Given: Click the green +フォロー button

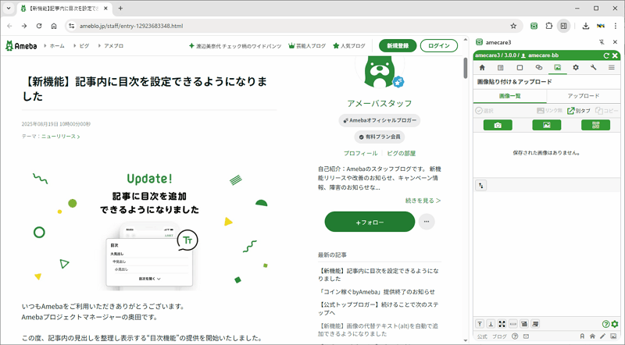Looking at the screenshot, I should click(x=370, y=222).
